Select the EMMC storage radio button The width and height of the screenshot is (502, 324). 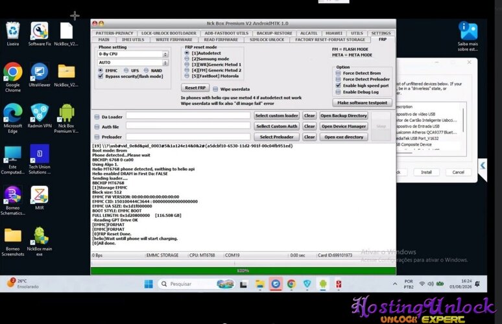pyautogui.click(x=101, y=71)
